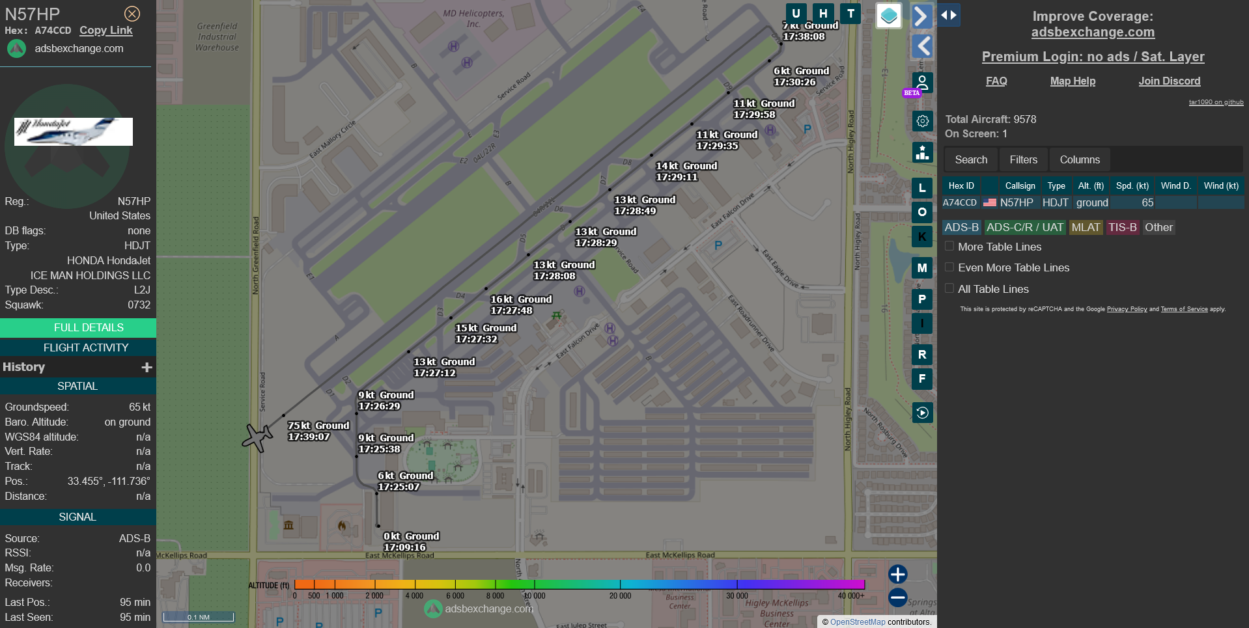Sort table by Hex ID column
1249x628 pixels.
[x=961, y=185]
